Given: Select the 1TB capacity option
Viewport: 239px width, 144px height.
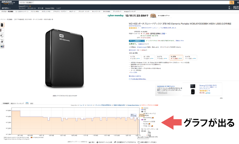Looking at the screenshot, I should 135,57.
